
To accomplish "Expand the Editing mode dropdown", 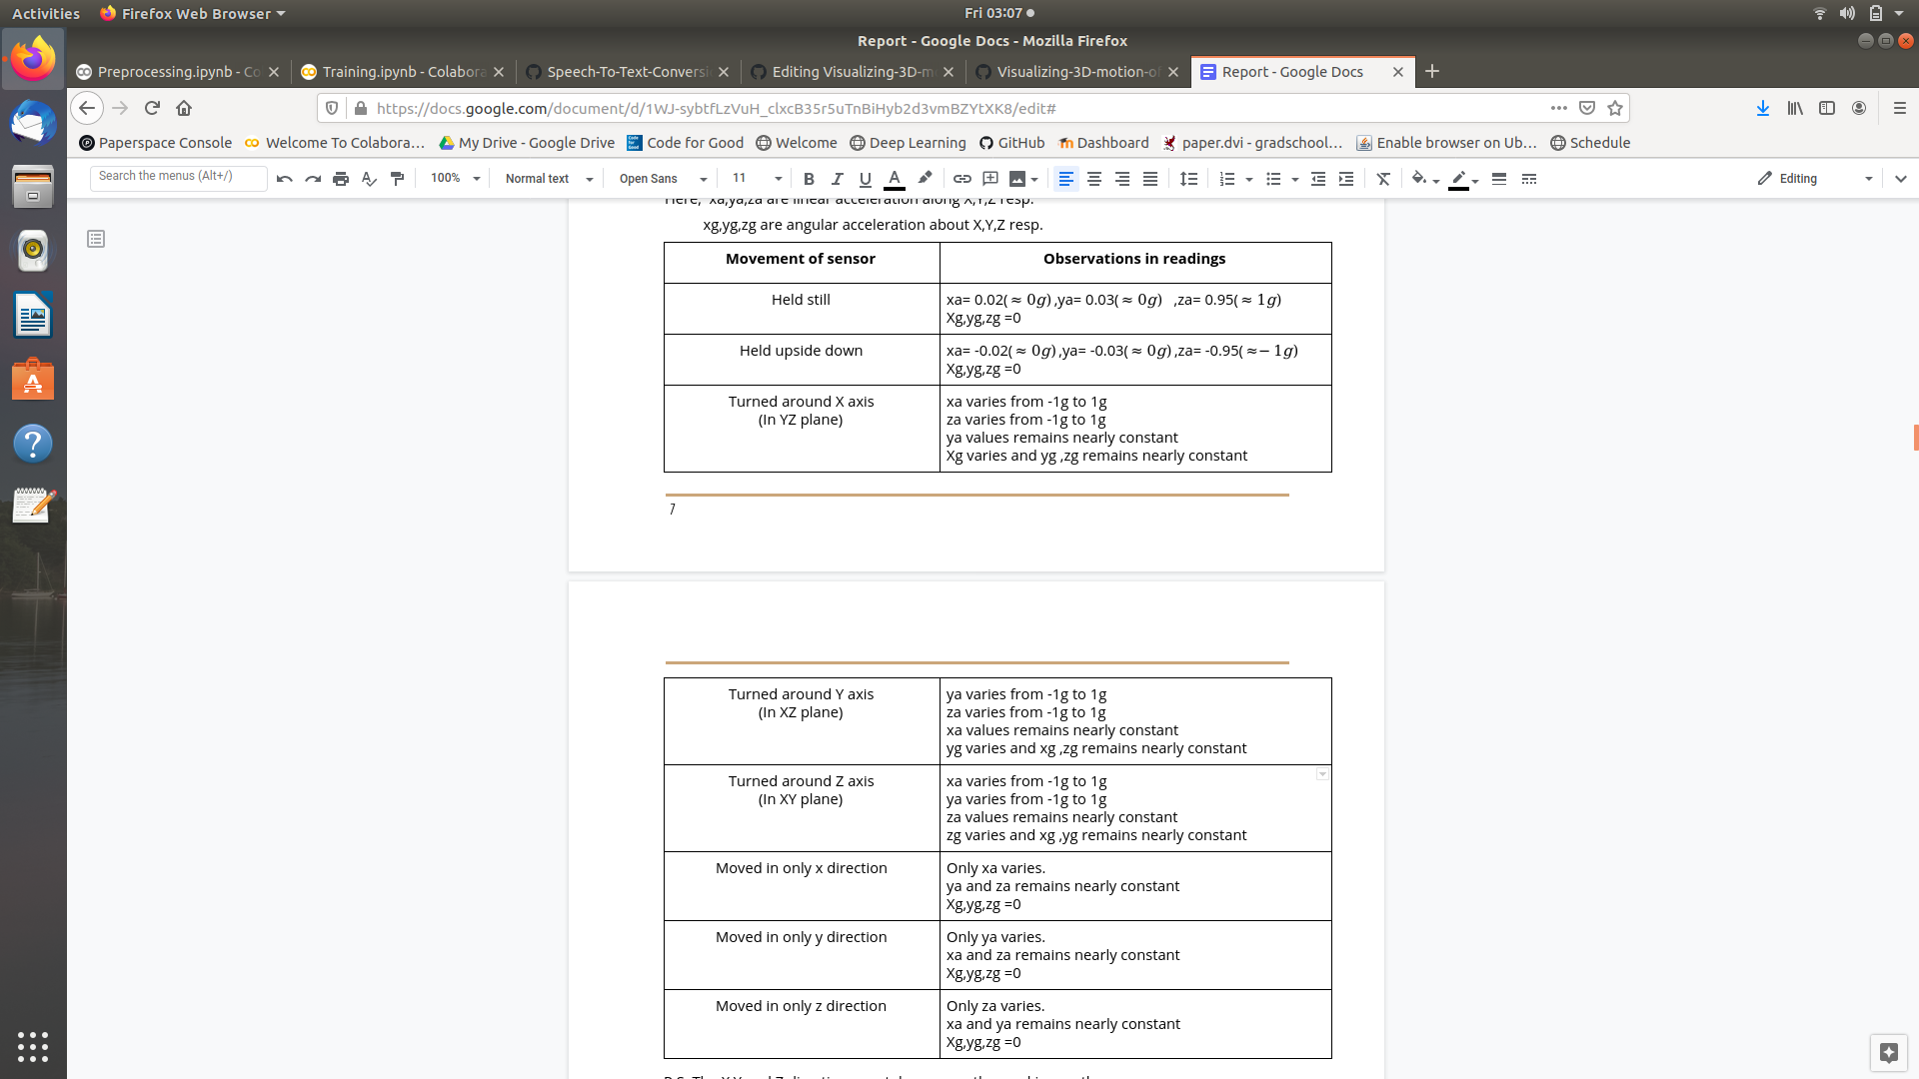I will (1815, 179).
